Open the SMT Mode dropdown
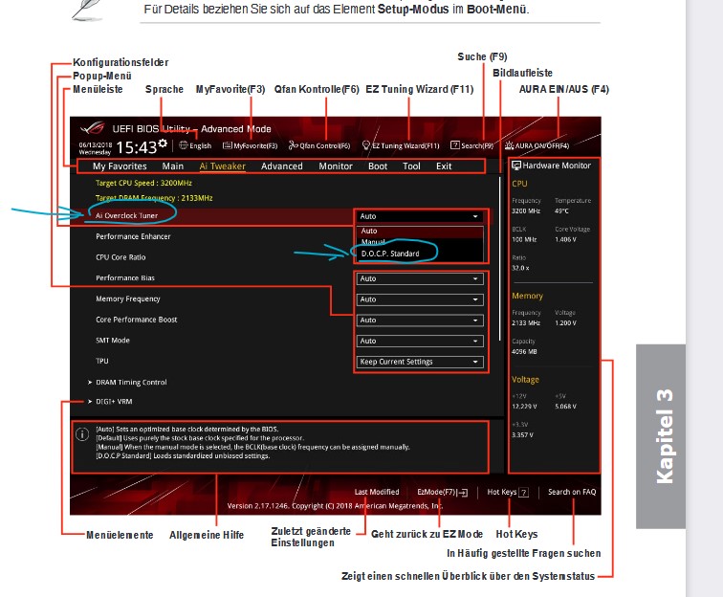Screen dimensions: 723x597 point(420,341)
